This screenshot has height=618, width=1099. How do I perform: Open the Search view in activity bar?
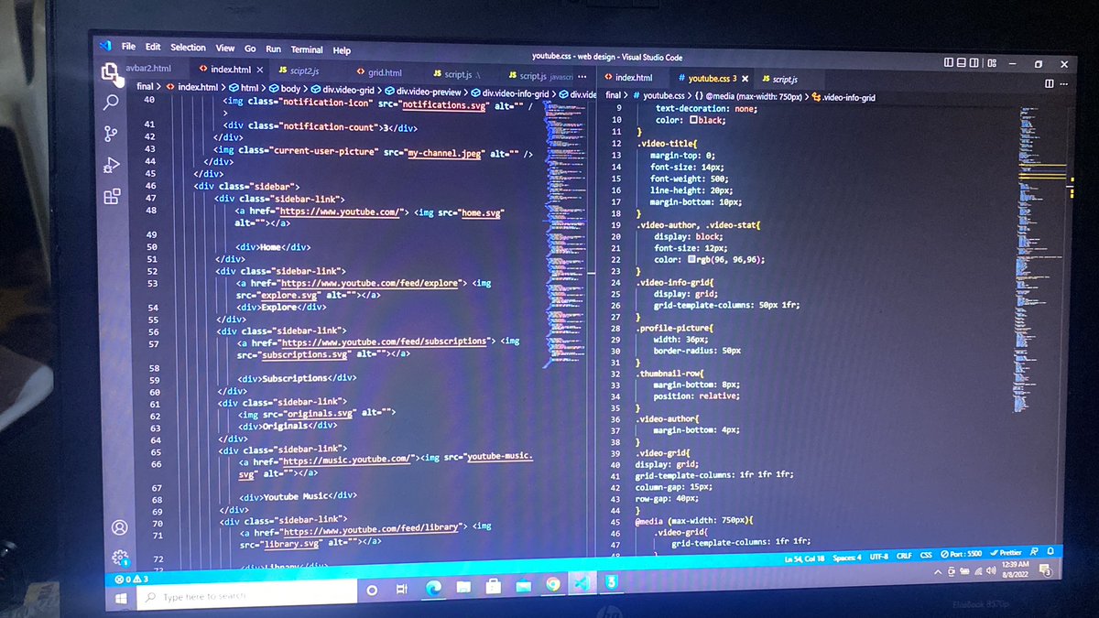[111, 103]
